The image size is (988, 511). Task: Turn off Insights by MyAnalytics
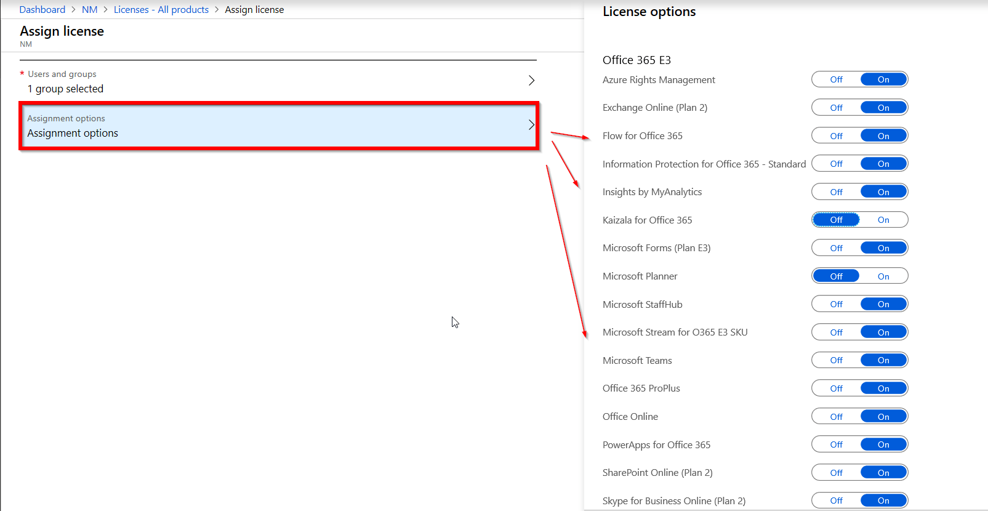pyautogui.click(x=836, y=192)
